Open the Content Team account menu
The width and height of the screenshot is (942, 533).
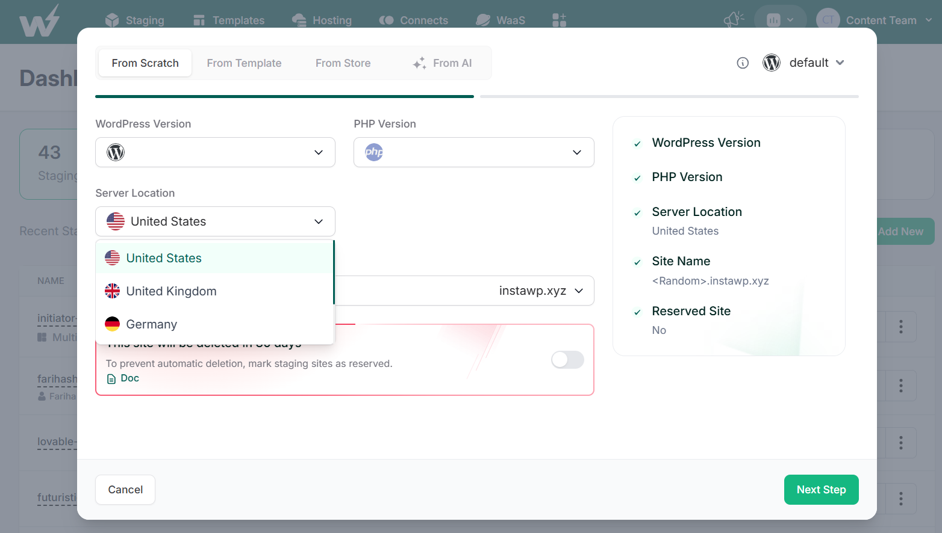[874, 20]
